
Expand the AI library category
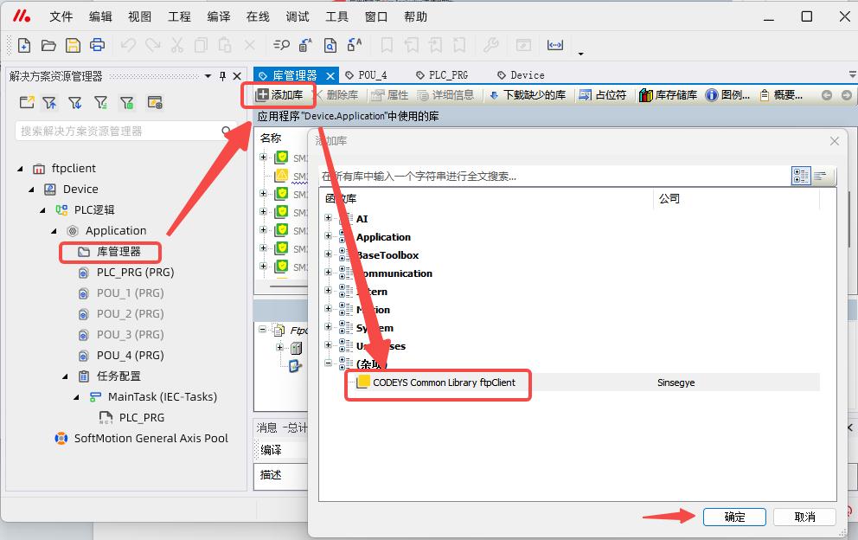tap(329, 219)
